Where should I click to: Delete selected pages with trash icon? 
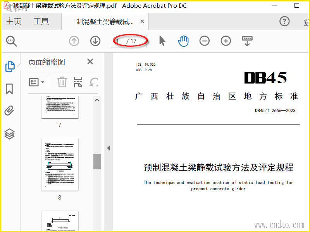[62, 82]
